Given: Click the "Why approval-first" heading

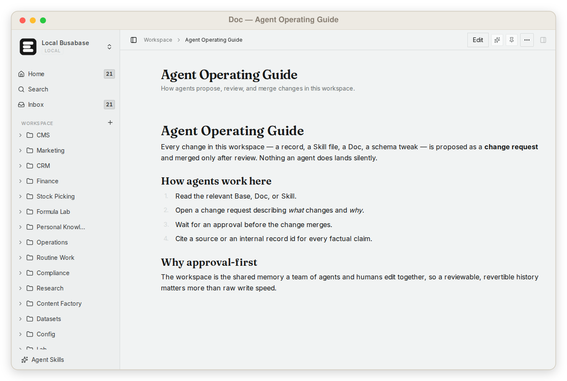Looking at the screenshot, I should pyautogui.click(x=209, y=262).
